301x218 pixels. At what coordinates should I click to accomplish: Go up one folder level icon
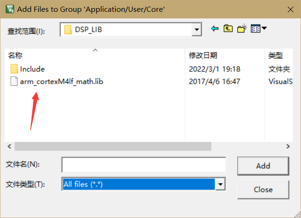point(228,29)
